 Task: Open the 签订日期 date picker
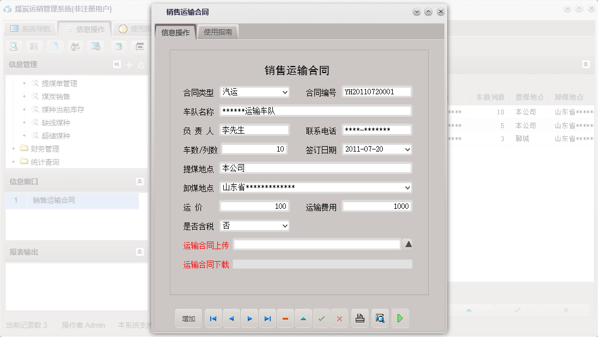pos(406,148)
